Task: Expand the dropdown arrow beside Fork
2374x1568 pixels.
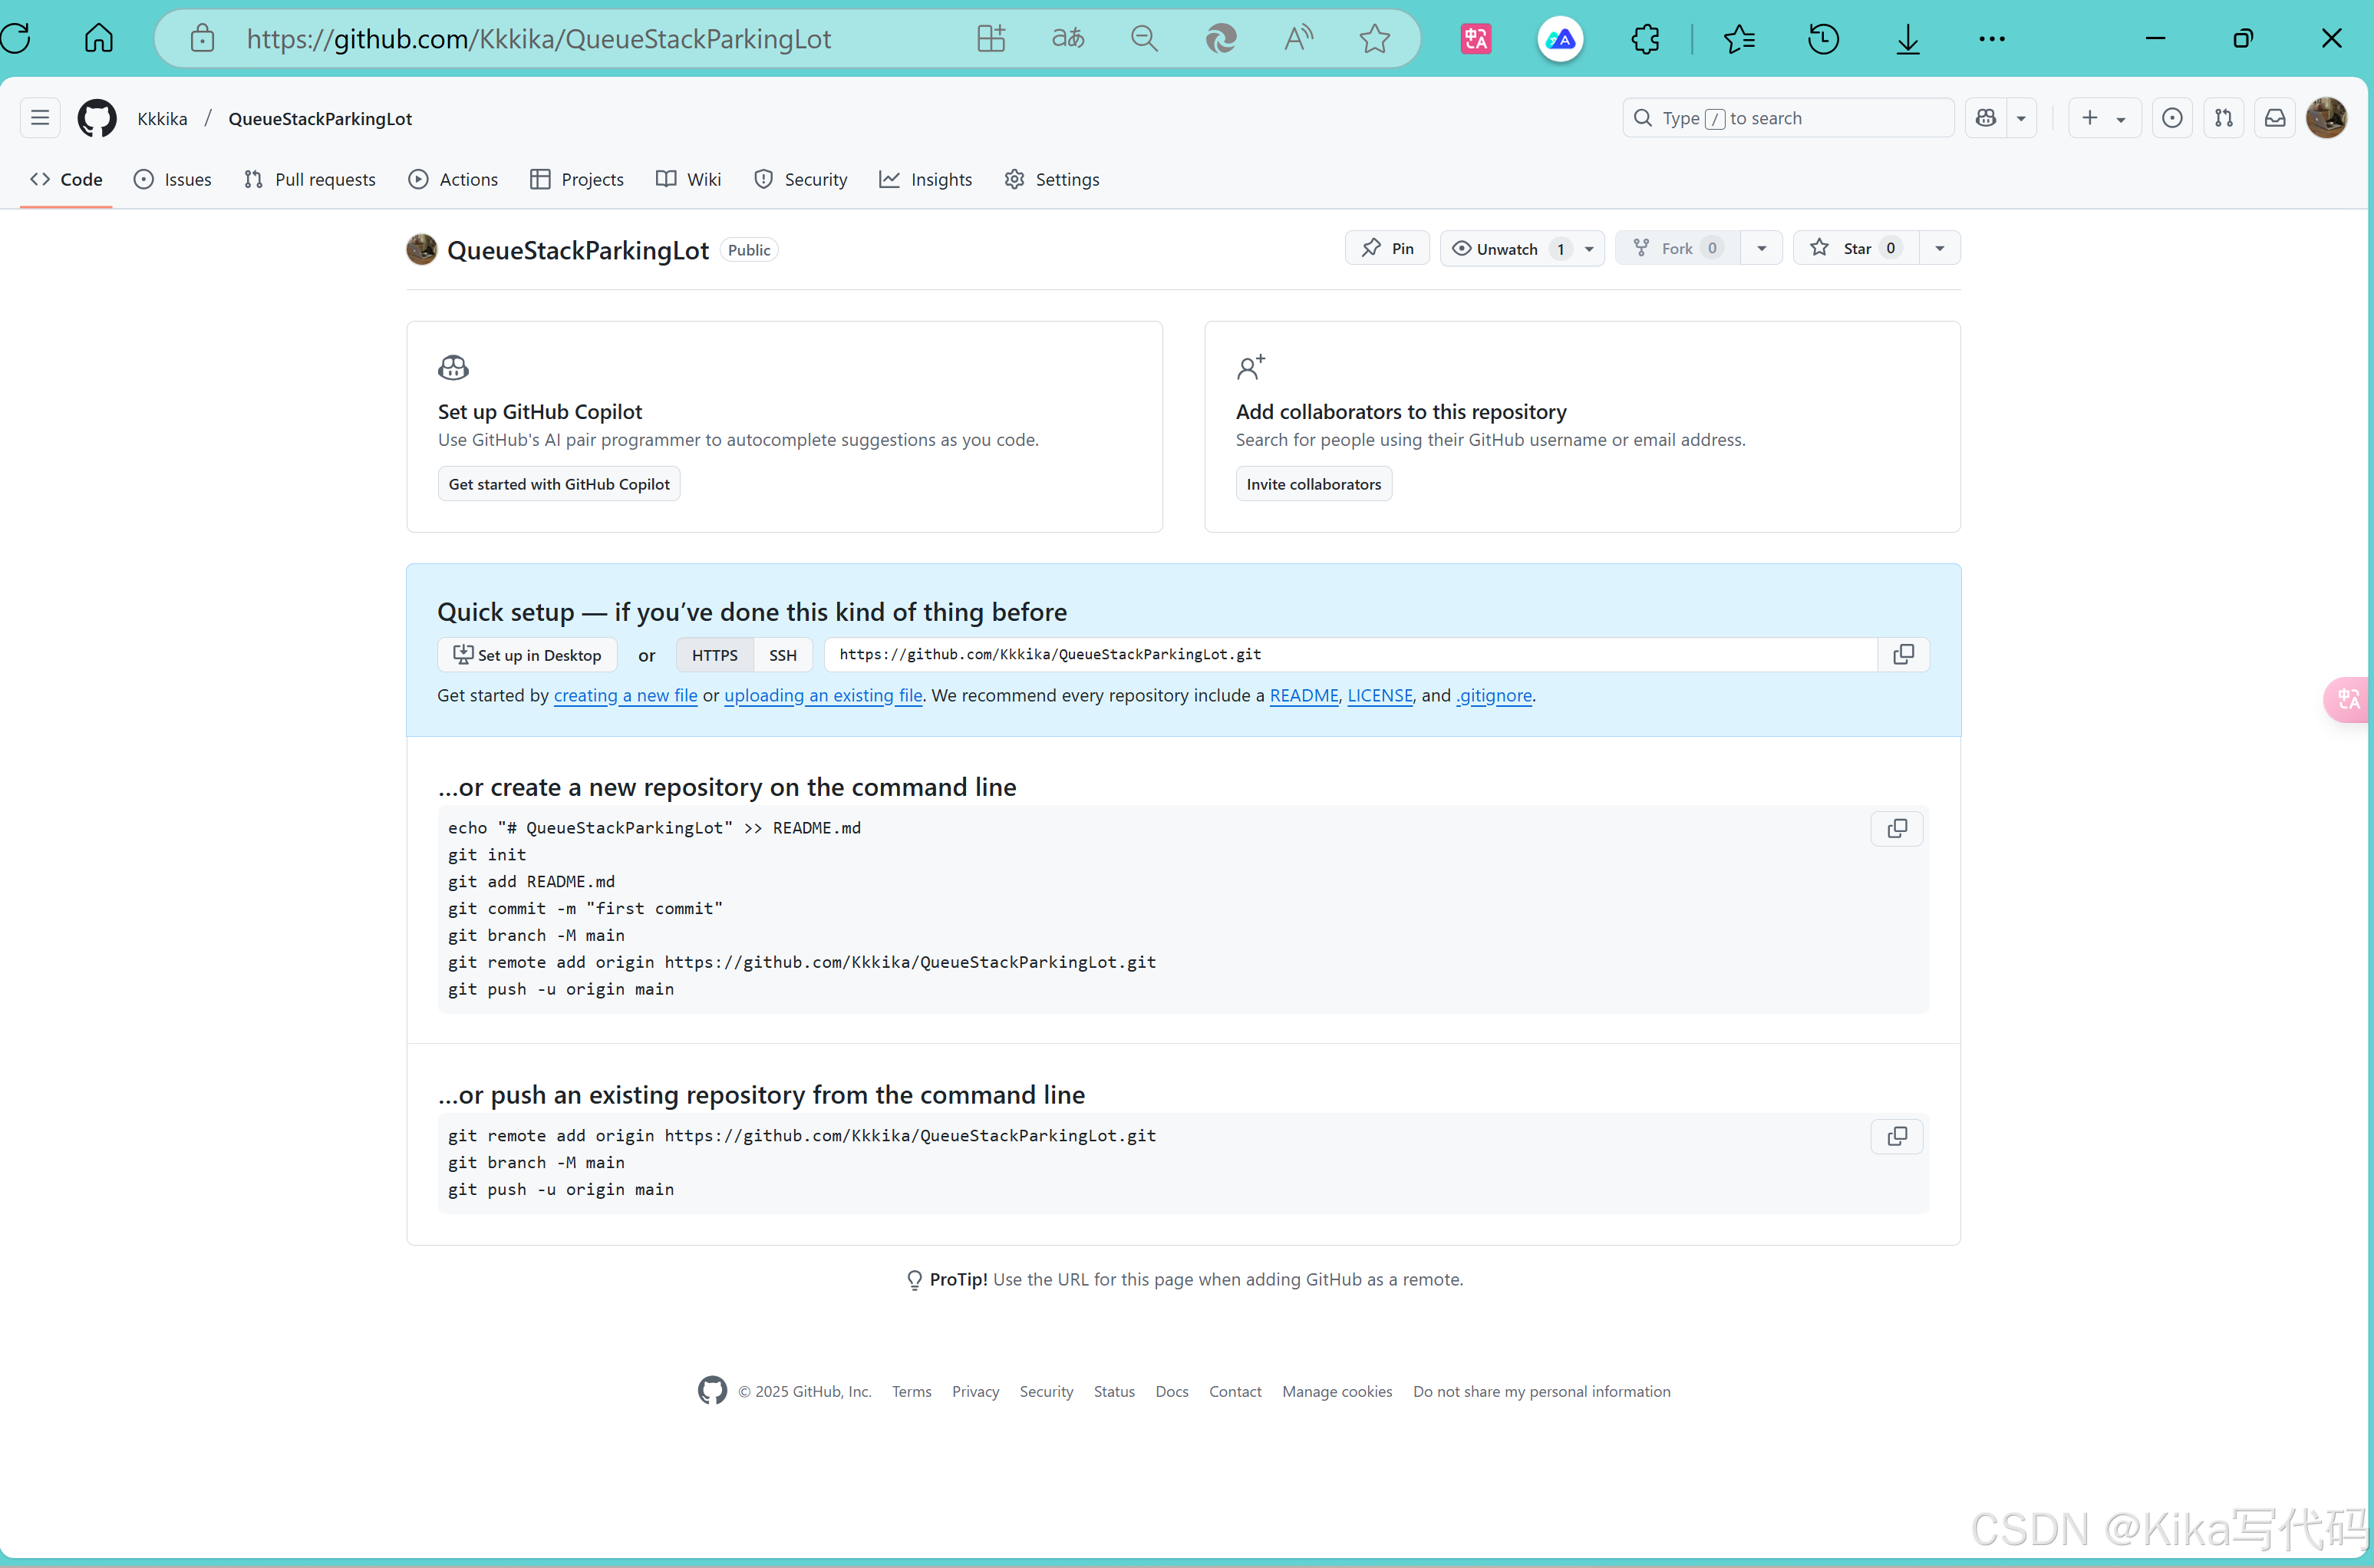Action: [1761, 248]
